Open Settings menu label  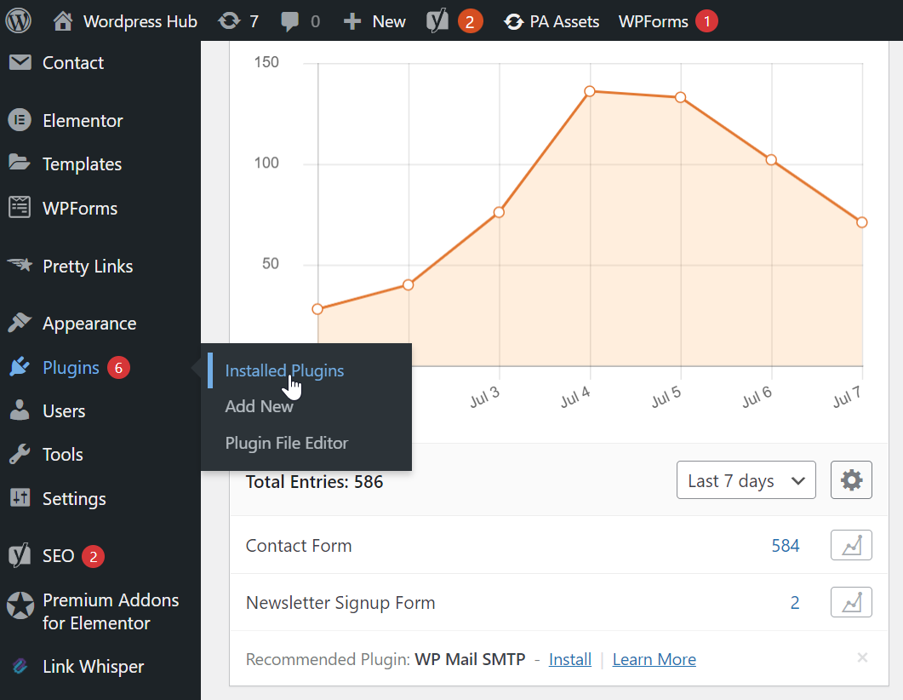[74, 499]
